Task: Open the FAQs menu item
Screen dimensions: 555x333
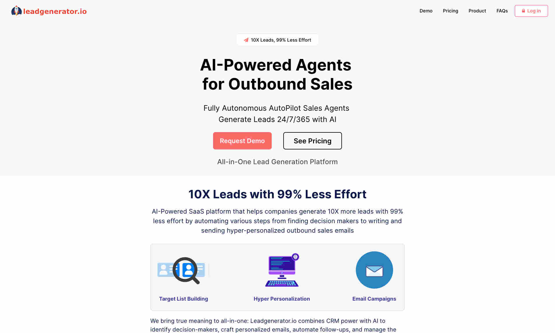Action: 502,11
